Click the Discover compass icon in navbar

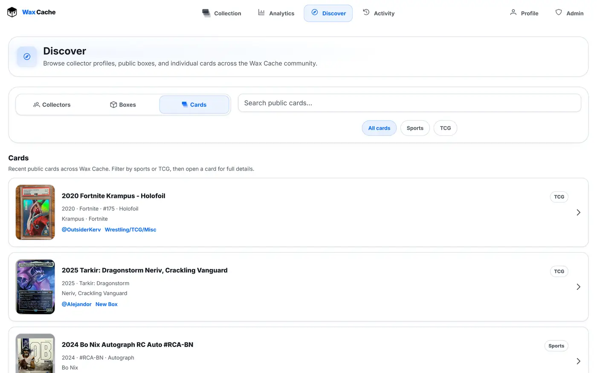pos(315,13)
